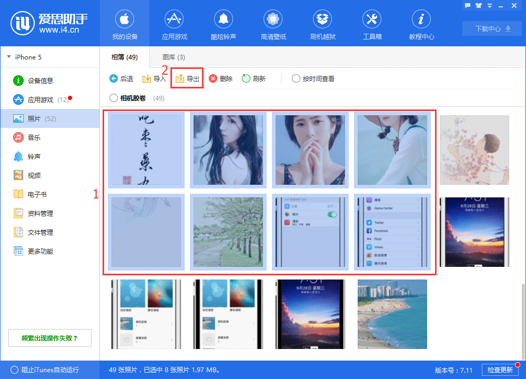This screenshot has height=379, width=526.
Task: Expand the iPhone 5 device dropdown
Action: click(x=27, y=57)
